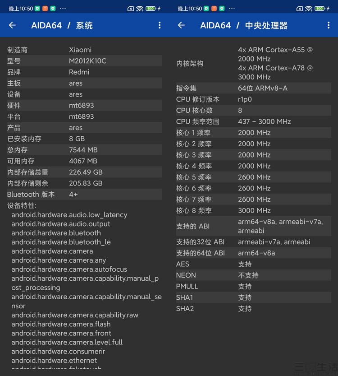Tap orange notification icon in right status bar
Viewport: 338px width, 376px height.
214,9
